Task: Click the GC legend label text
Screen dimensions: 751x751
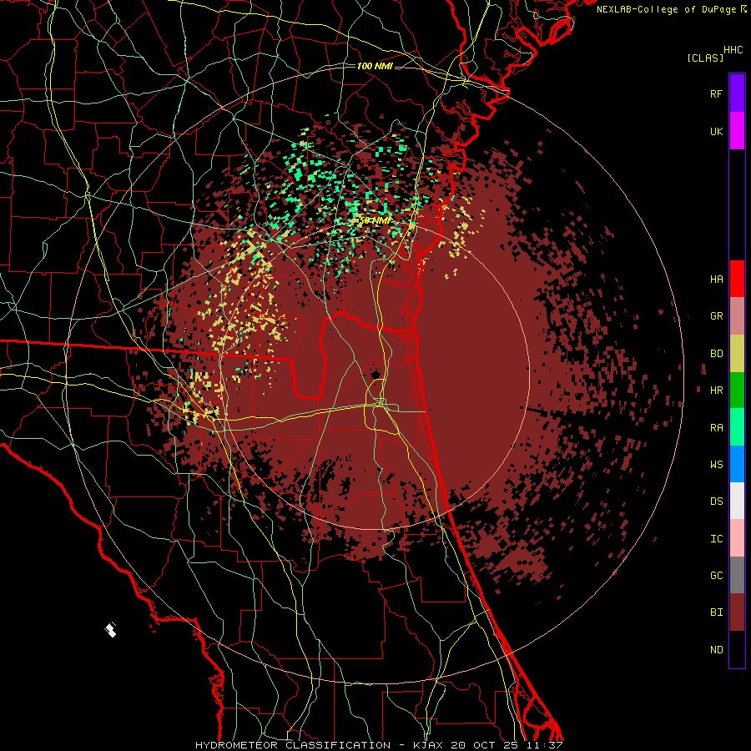Action: click(x=716, y=576)
